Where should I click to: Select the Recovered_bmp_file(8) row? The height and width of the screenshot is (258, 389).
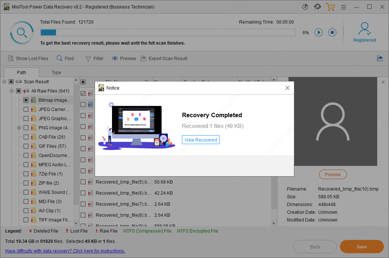(175, 215)
